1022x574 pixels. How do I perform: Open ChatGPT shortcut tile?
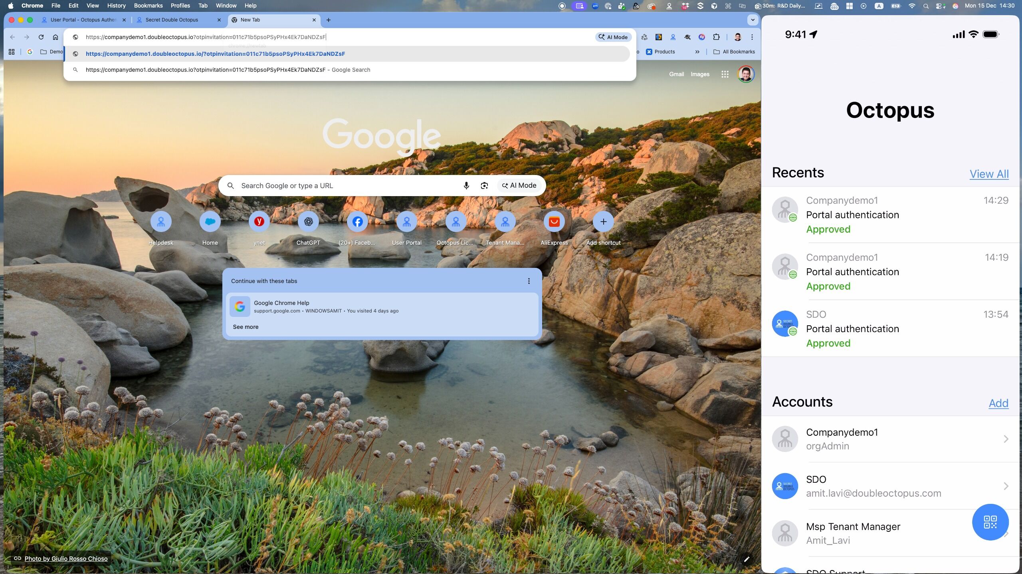click(308, 222)
